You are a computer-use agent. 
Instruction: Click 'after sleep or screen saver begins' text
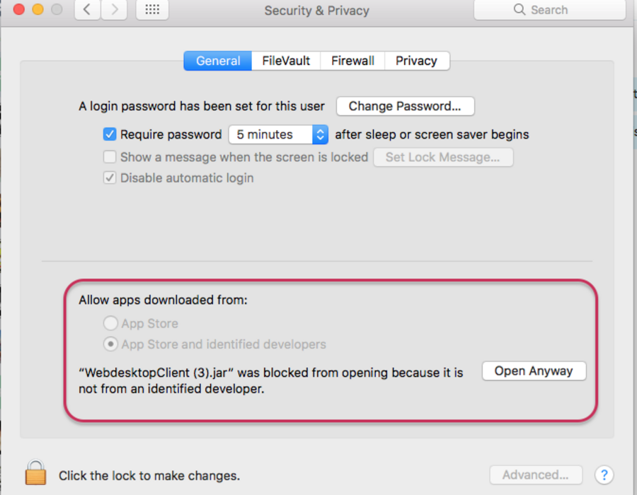tap(432, 134)
